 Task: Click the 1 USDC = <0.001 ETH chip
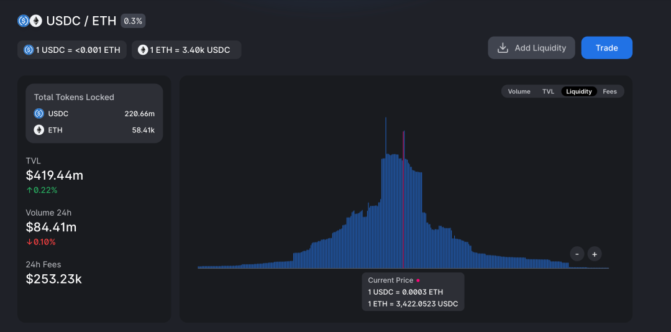(x=72, y=50)
